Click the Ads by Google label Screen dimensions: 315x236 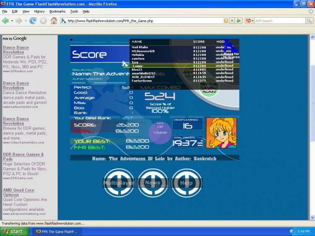15,38
